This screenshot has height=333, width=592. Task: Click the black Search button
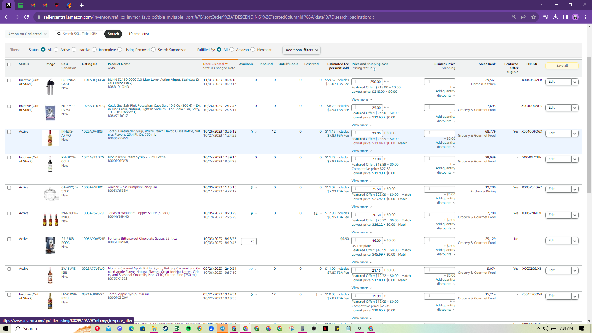113,34
